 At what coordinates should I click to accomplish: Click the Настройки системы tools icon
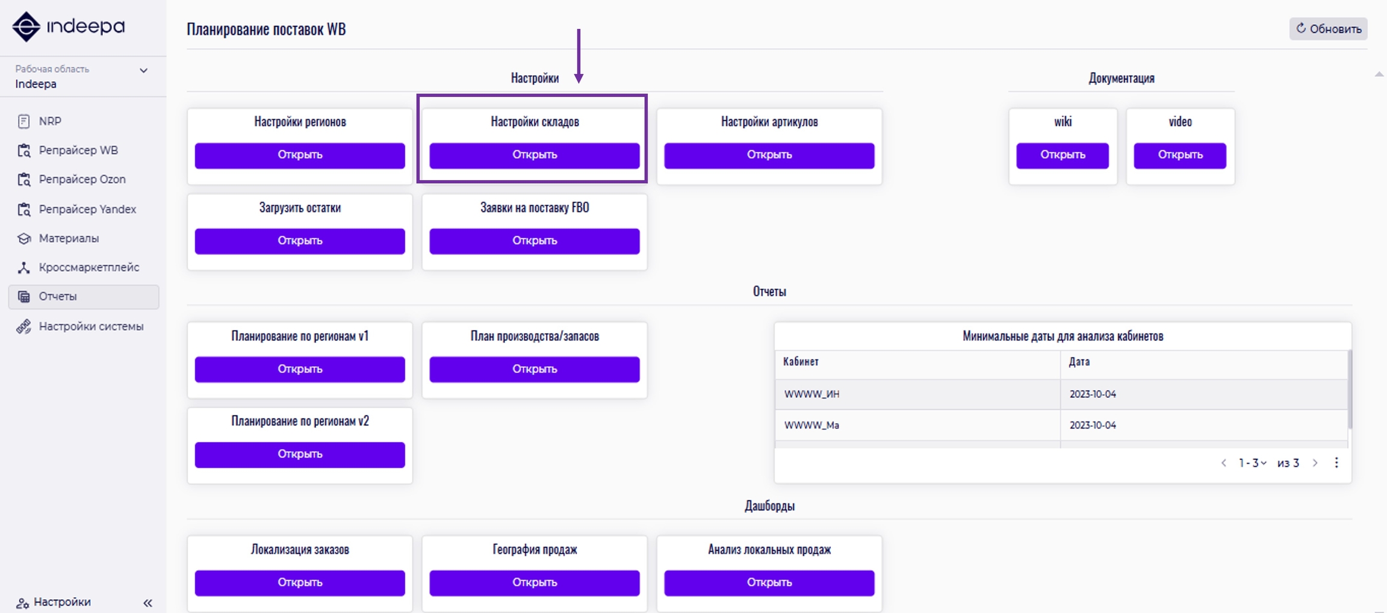click(24, 326)
